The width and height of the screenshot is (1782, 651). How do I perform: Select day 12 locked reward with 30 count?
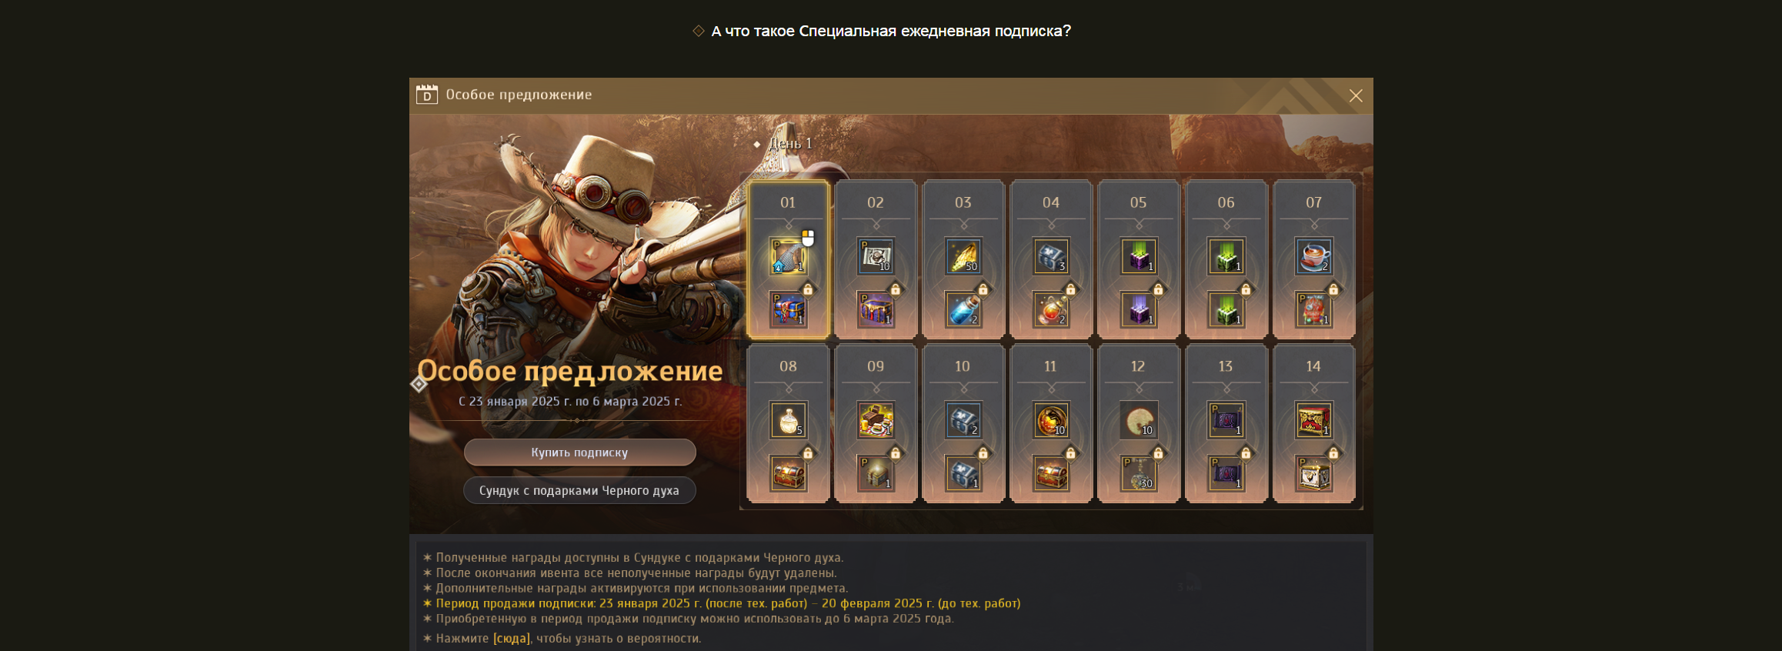pos(1138,473)
